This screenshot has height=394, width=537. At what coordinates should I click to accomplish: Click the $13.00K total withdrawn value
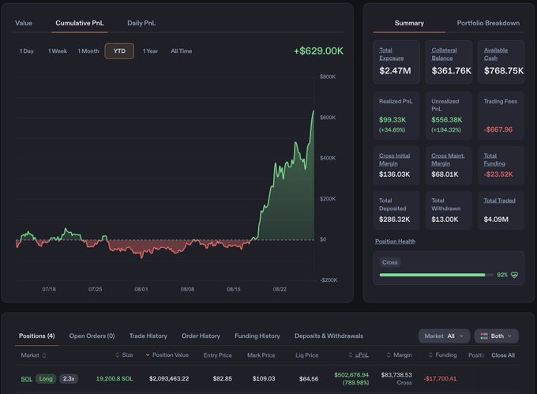(x=445, y=220)
